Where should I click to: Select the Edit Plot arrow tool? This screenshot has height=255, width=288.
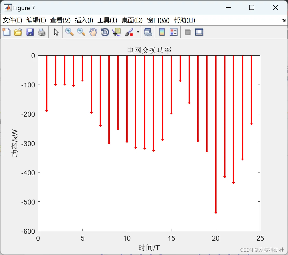pyautogui.click(x=56, y=32)
